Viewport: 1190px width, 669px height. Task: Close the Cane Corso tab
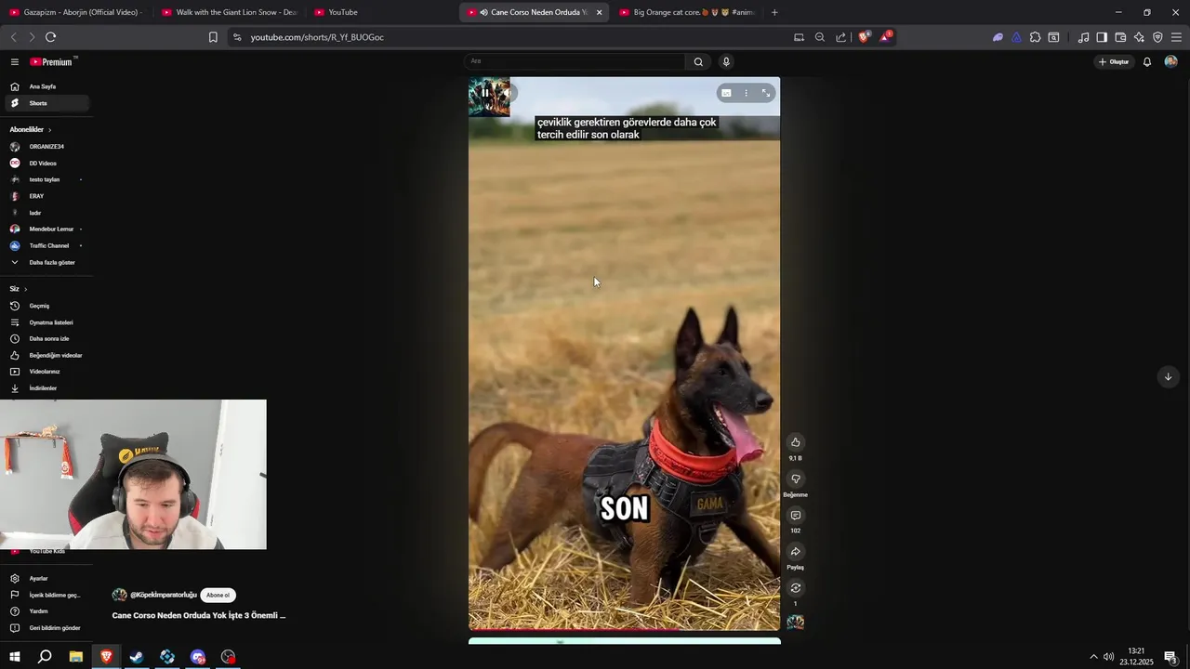coord(599,12)
